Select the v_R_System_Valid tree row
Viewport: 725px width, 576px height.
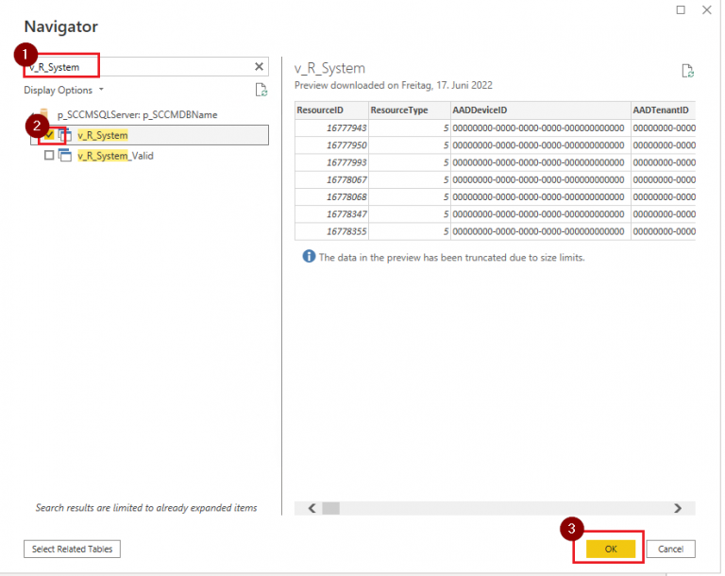click(x=149, y=156)
